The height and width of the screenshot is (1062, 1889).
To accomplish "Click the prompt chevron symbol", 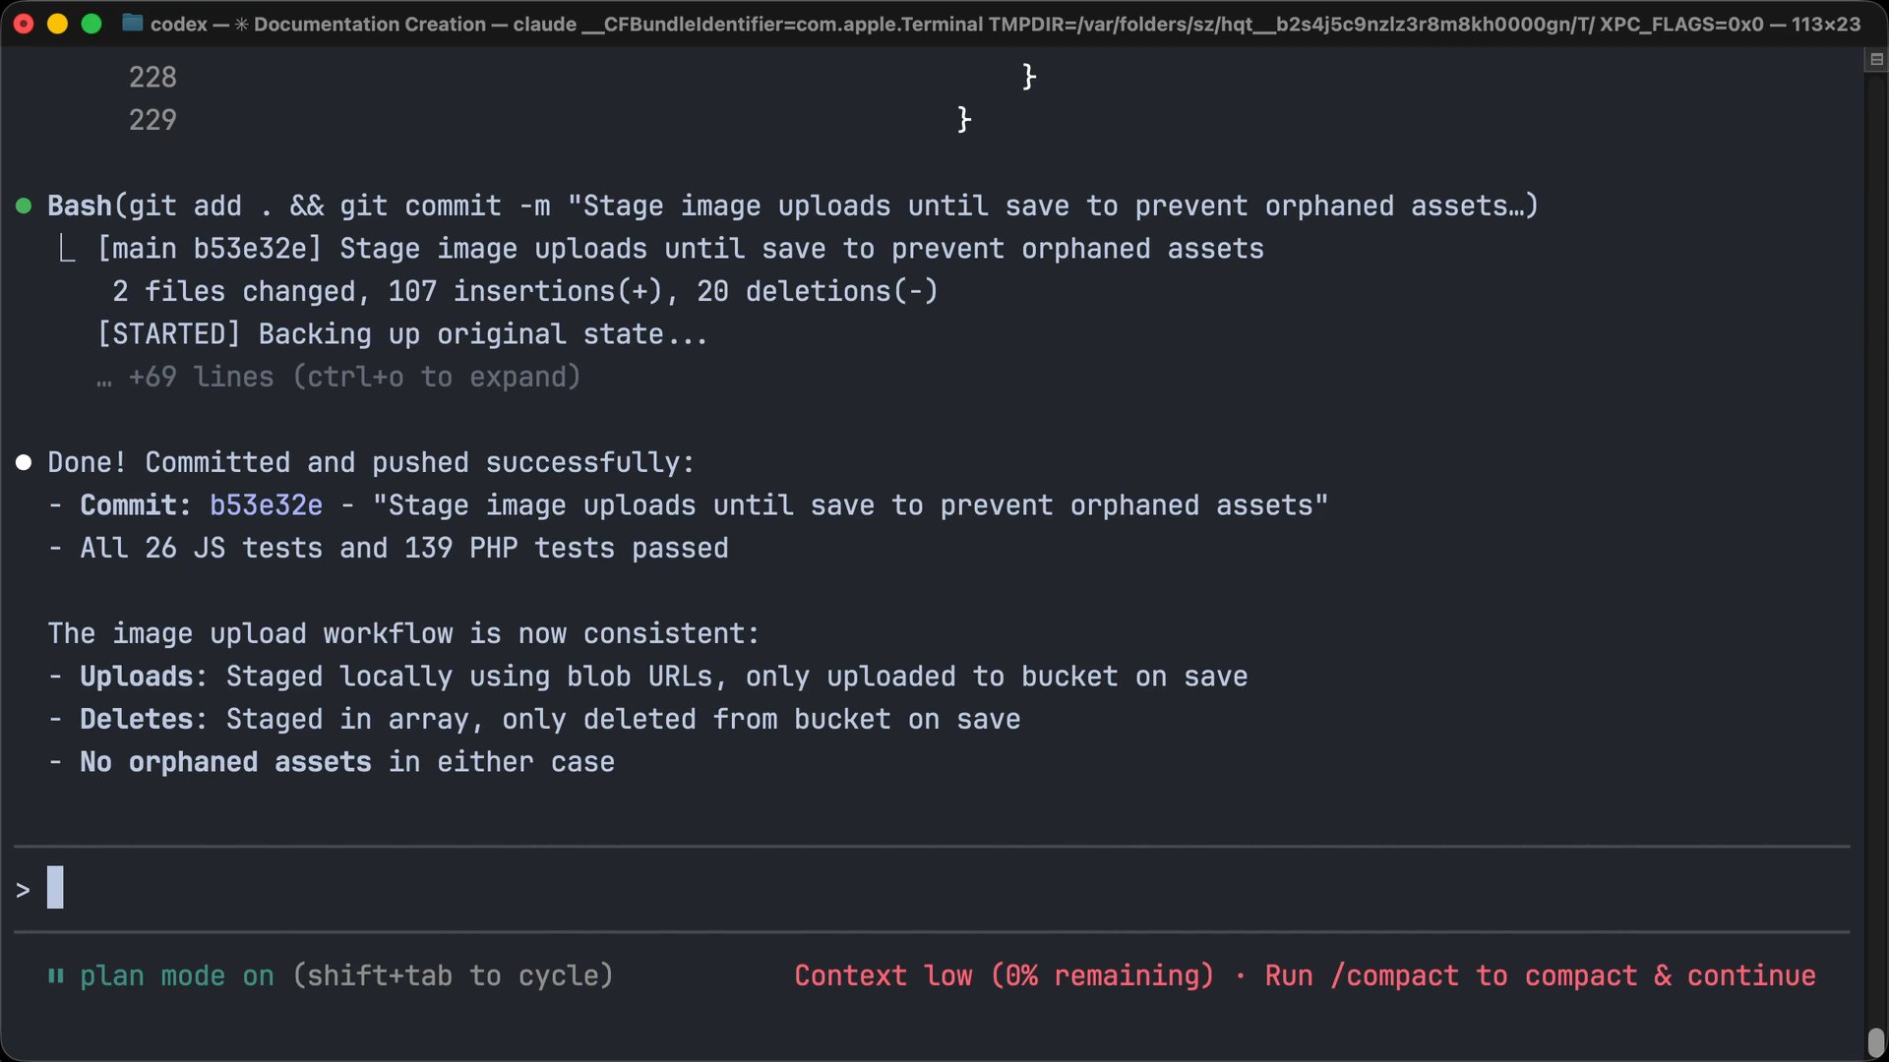I will 23,891.
